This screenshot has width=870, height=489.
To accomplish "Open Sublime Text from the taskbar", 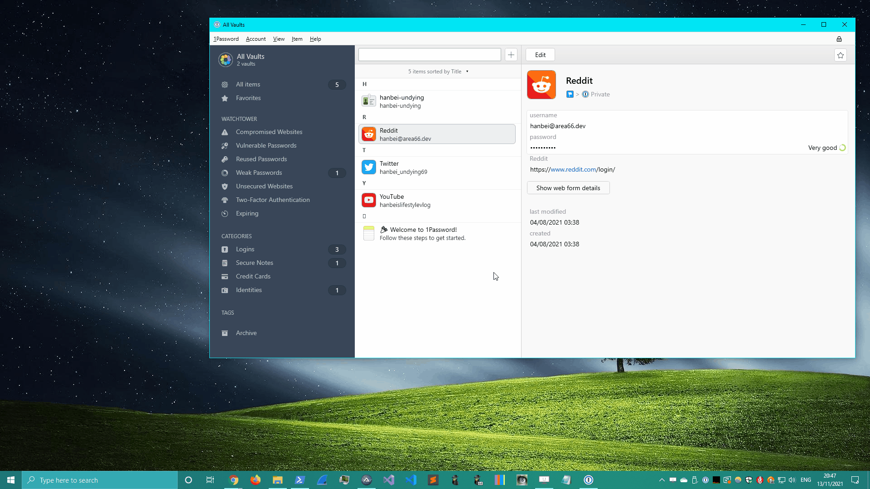I will coord(433,480).
